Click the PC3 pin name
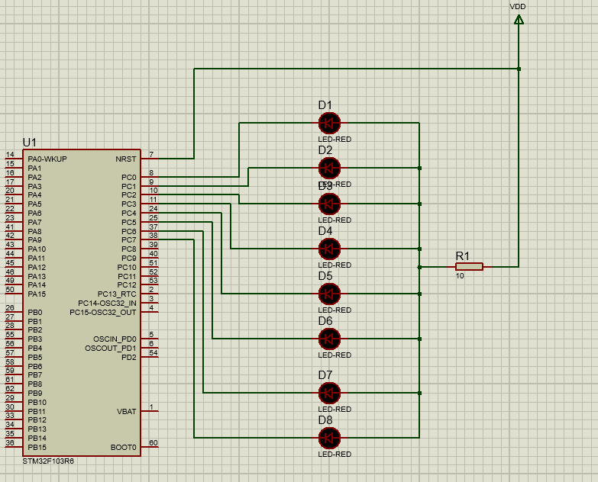This screenshot has height=482, width=598. 129,204
